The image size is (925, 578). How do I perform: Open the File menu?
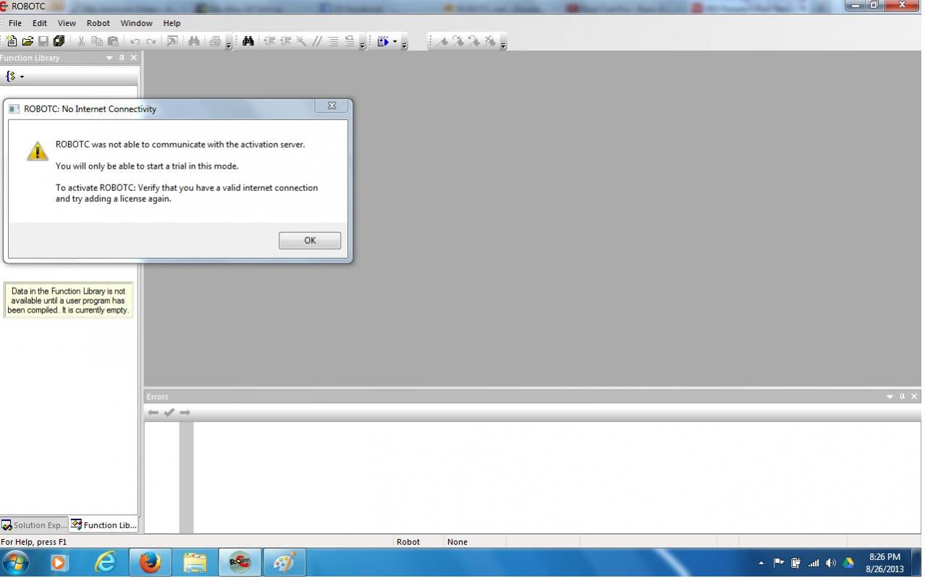click(14, 23)
